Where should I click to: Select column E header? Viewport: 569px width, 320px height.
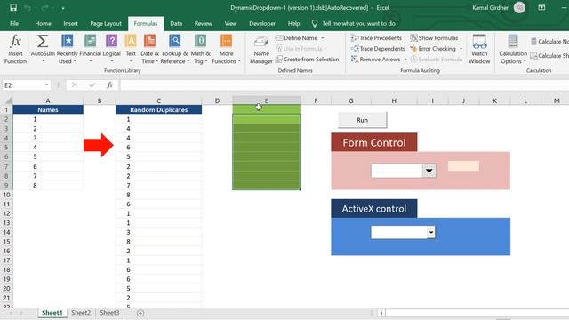point(266,100)
